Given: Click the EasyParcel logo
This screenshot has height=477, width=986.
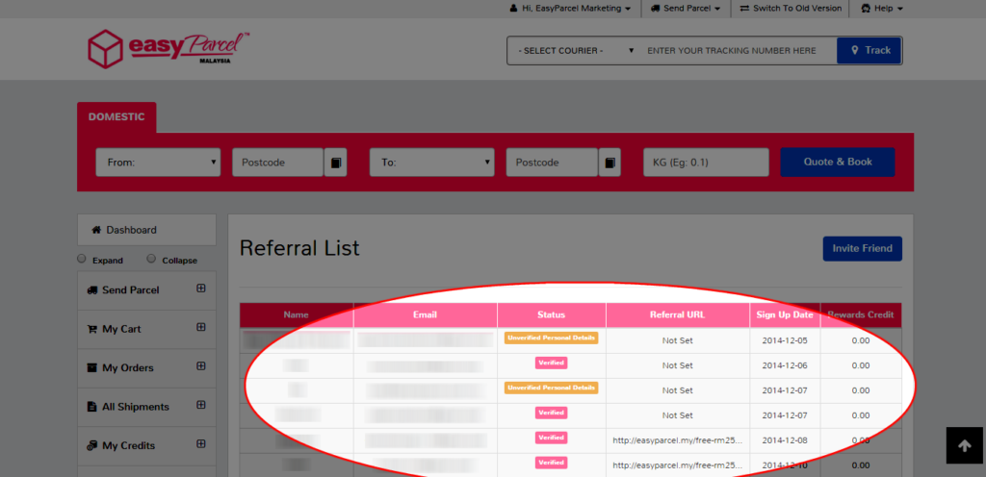Looking at the screenshot, I should 169,49.
